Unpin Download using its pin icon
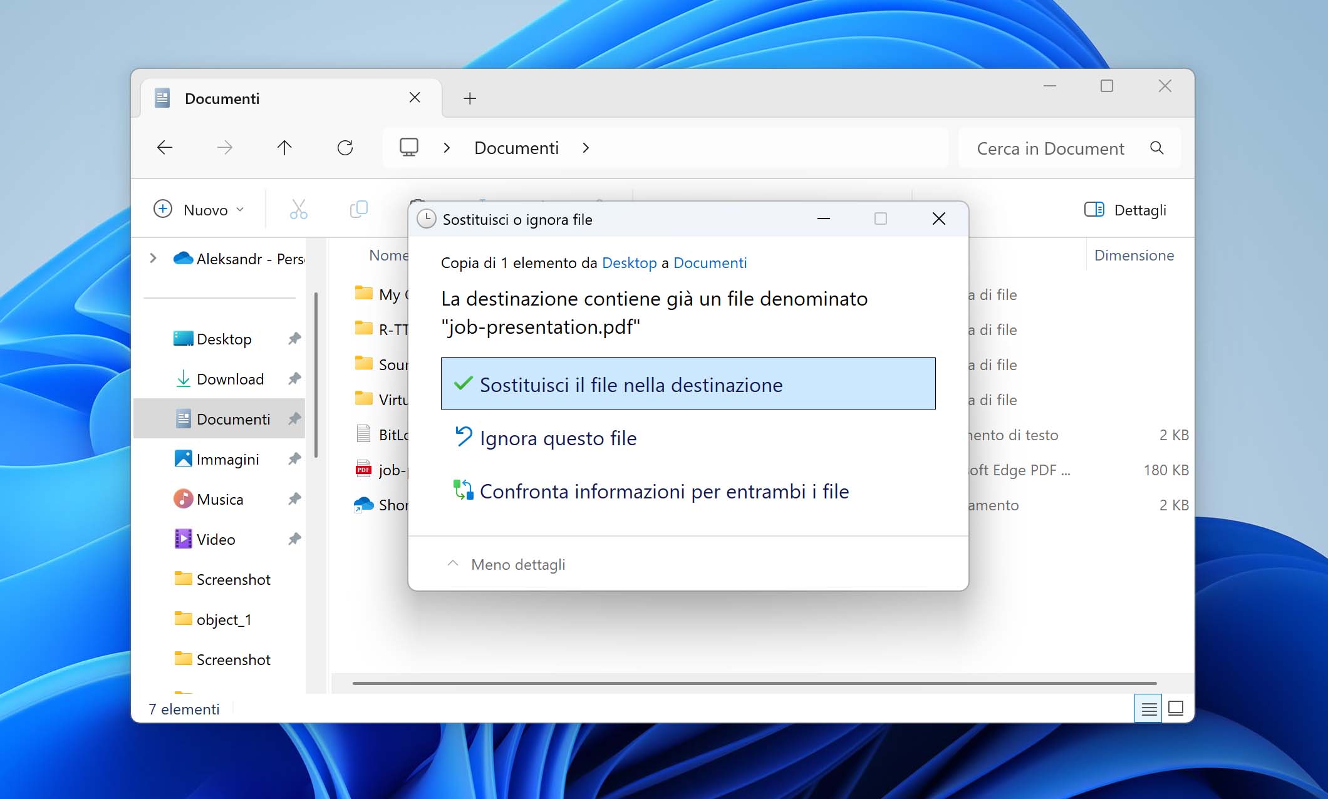Image resolution: width=1328 pixels, height=799 pixels. pyautogui.click(x=294, y=379)
